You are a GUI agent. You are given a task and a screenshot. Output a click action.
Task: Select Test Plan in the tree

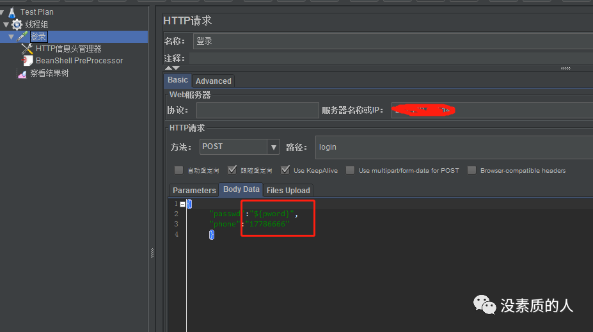[x=36, y=12]
